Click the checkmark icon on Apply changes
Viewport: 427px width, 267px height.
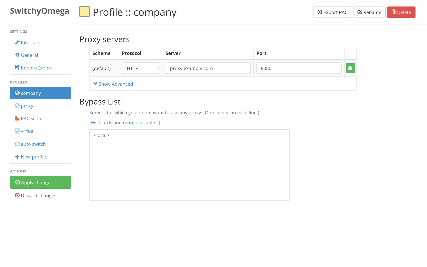17,182
